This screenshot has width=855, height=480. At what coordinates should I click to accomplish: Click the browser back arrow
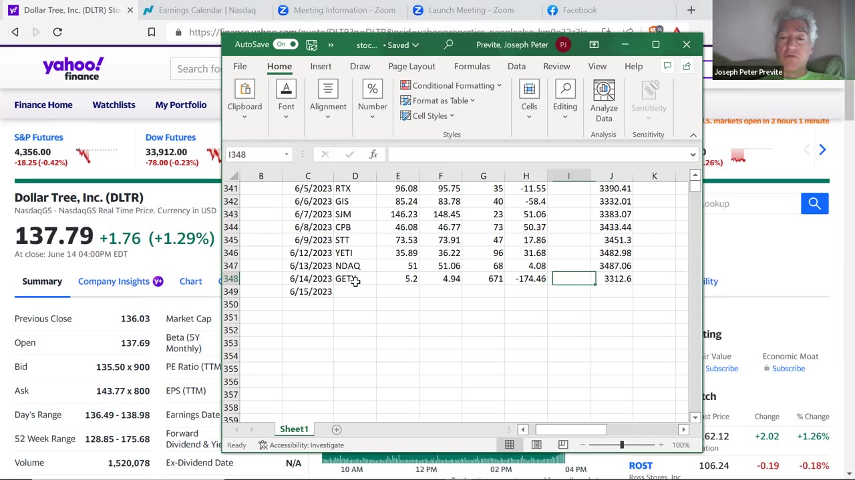pyautogui.click(x=15, y=32)
